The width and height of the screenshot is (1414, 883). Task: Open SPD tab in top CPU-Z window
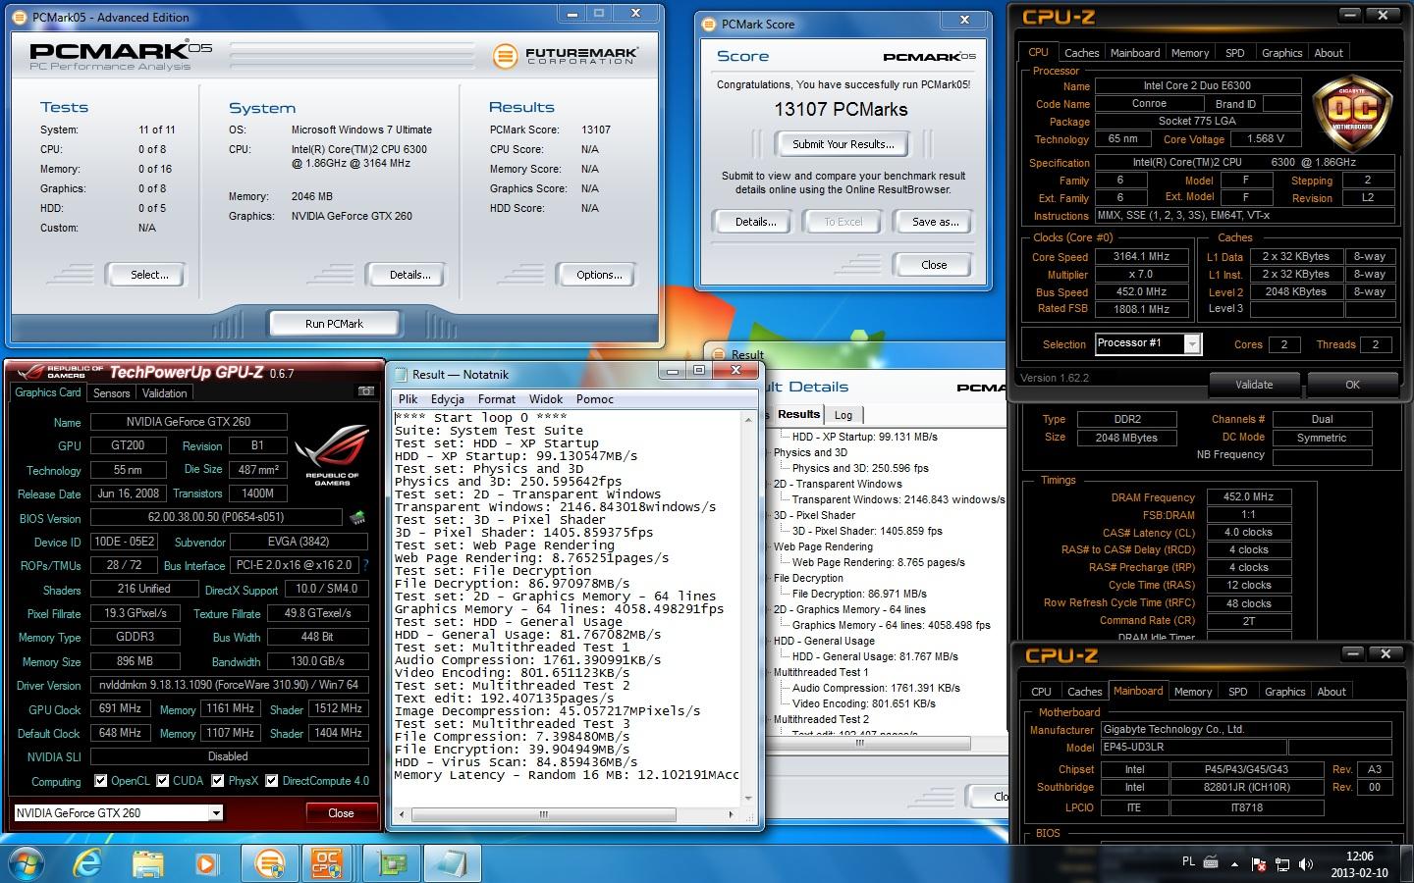[x=1235, y=53]
